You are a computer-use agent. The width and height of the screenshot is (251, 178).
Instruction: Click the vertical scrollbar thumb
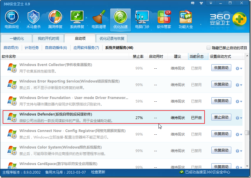247,133
